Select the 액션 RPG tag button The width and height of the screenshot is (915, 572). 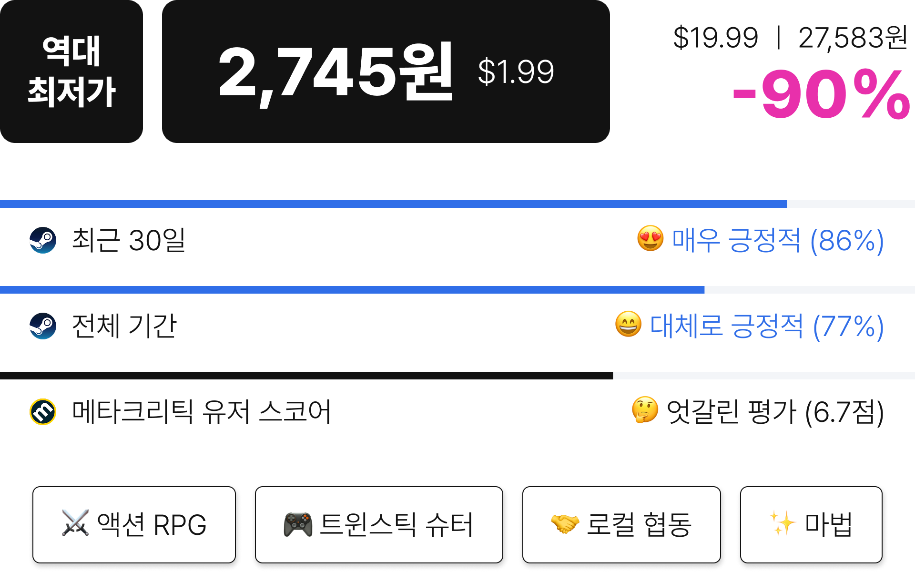(134, 525)
